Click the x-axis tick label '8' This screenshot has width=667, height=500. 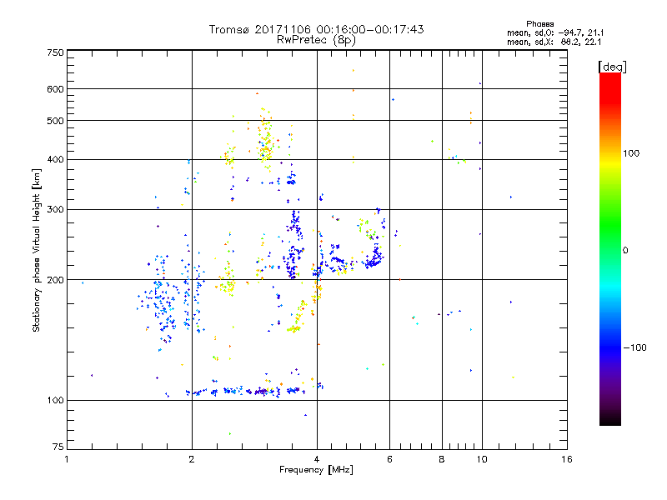pyautogui.click(x=442, y=459)
